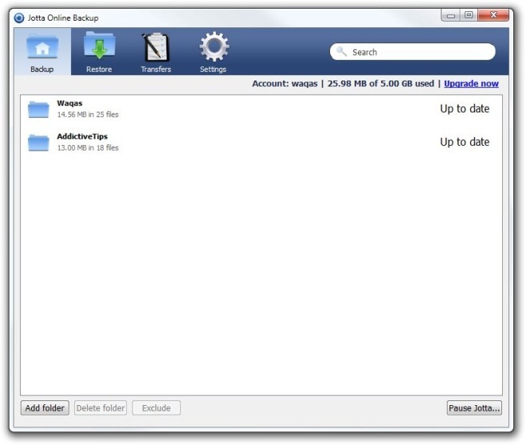Minimize the Jotta window
The width and height of the screenshot is (526, 445).
[x=451, y=15]
